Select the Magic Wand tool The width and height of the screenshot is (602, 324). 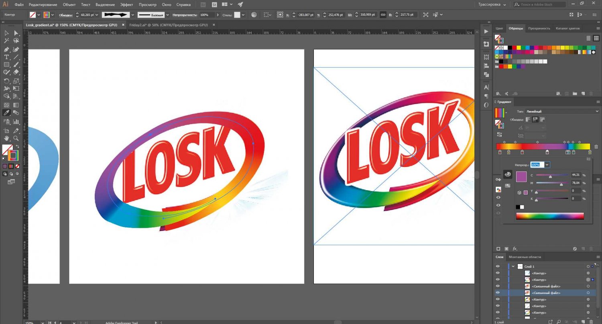(7, 41)
